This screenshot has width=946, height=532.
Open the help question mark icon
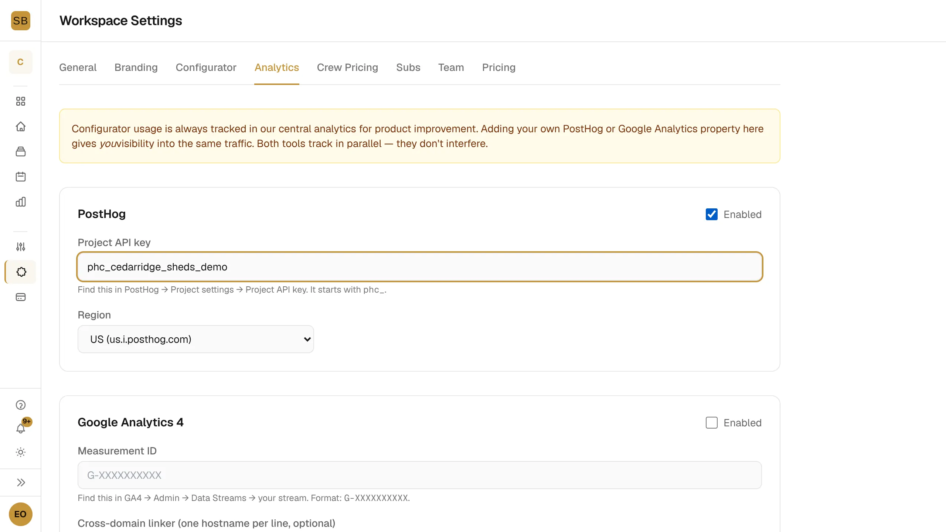coord(20,405)
